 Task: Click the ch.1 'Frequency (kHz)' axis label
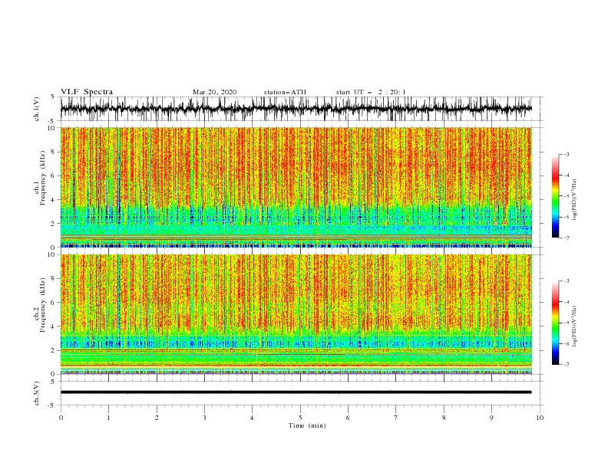point(43,178)
